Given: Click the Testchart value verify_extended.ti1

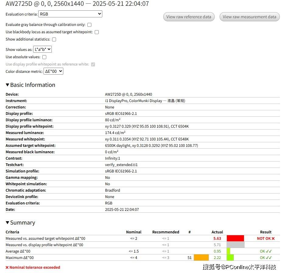Looking at the screenshot, I should point(121,165).
